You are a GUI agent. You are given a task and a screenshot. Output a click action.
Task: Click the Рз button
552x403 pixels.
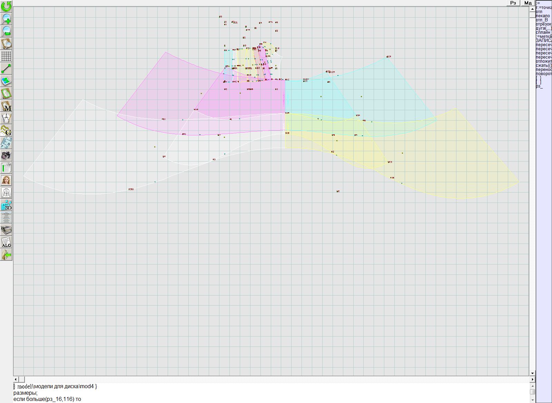513,3
